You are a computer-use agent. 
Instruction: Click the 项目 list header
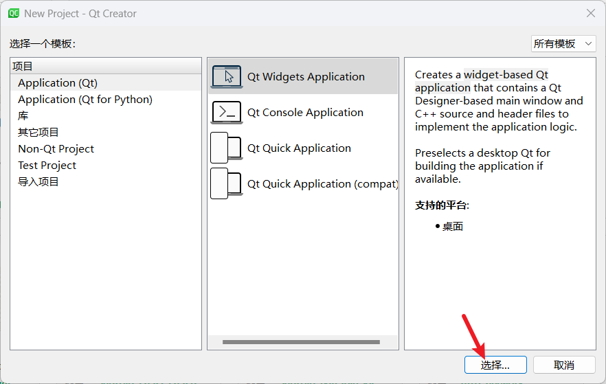coord(106,66)
